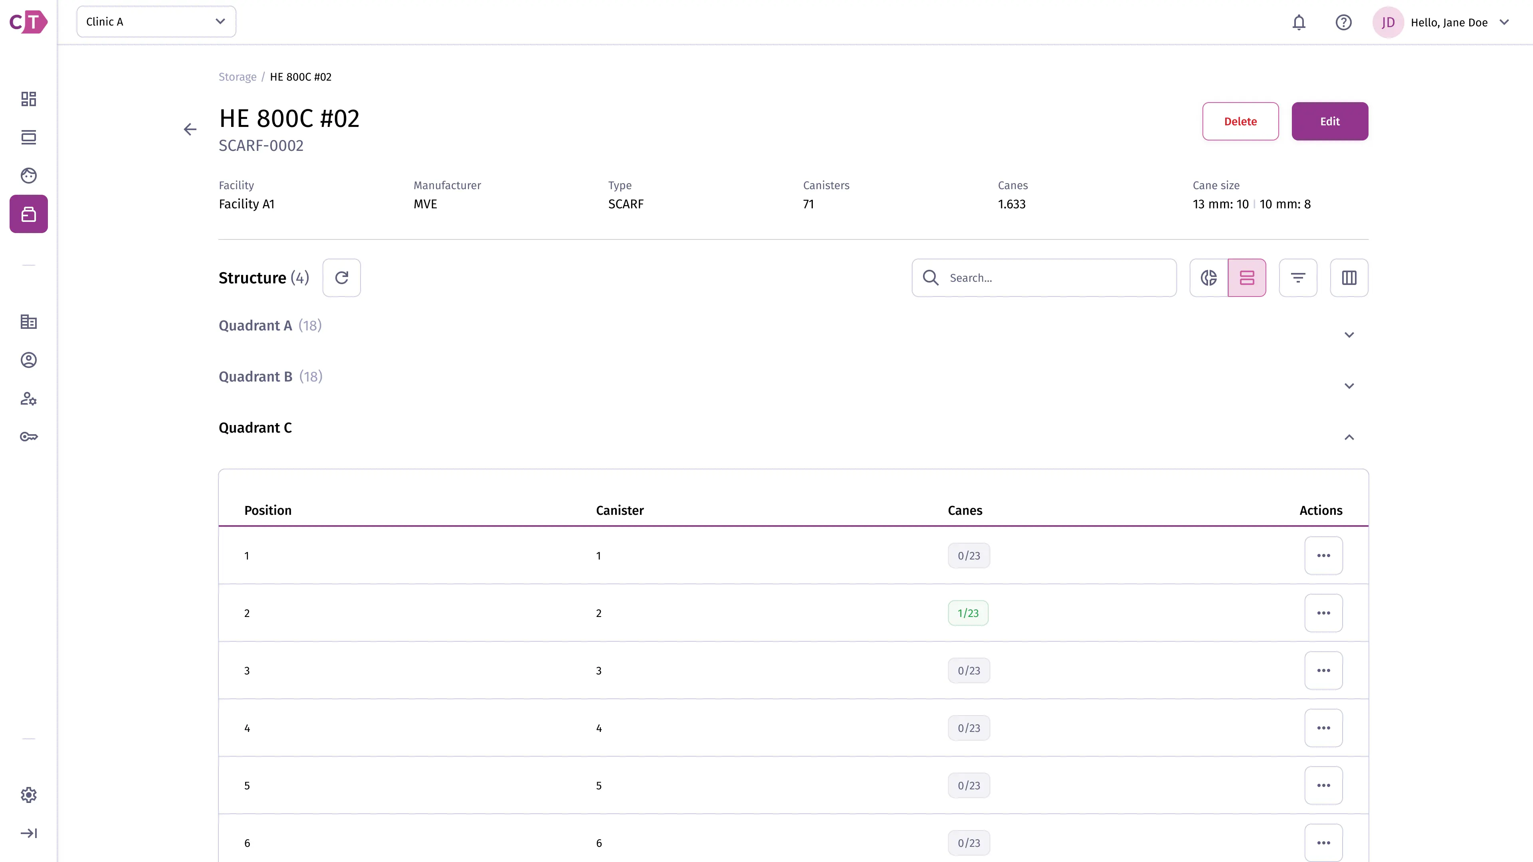This screenshot has height=862, width=1533.
Task: Click the Edit button
Action: click(x=1329, y=121)
